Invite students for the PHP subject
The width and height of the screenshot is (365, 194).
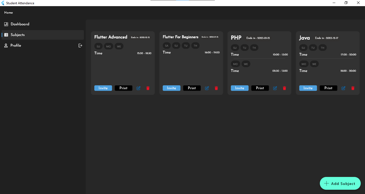(x=239, y=88)
